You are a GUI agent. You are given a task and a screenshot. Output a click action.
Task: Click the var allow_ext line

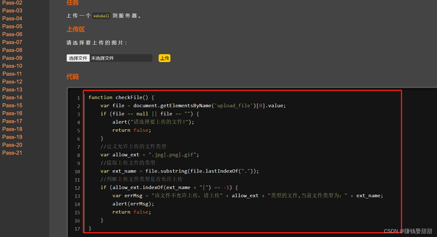pyautogui.click(x=150, y=155)
